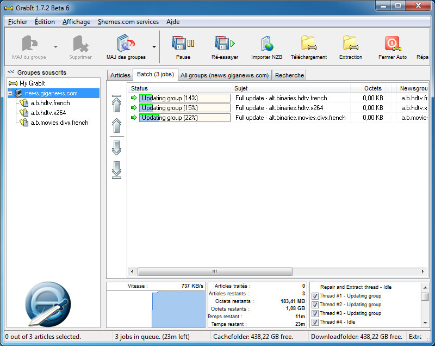Click the a.b.hdtv.french group folder icon

[24, 103]
